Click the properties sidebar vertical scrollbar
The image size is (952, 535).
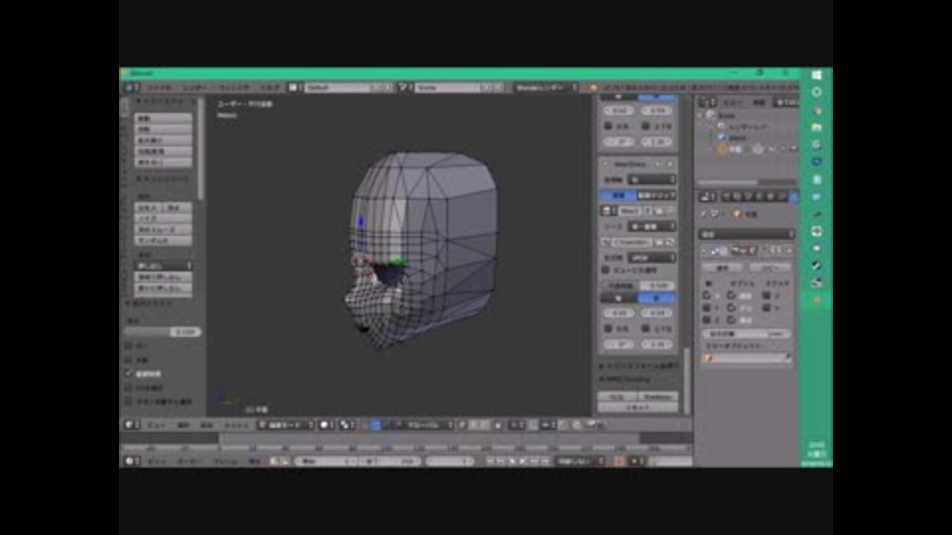tap(687, 379)
